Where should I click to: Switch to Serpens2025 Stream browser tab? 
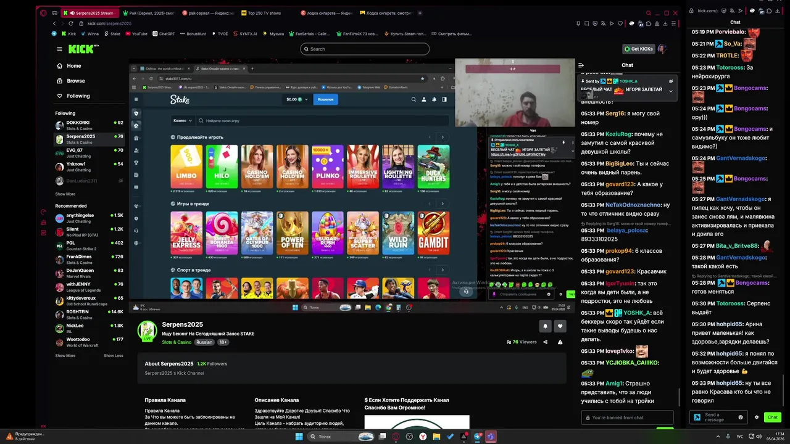coord(89,13)
